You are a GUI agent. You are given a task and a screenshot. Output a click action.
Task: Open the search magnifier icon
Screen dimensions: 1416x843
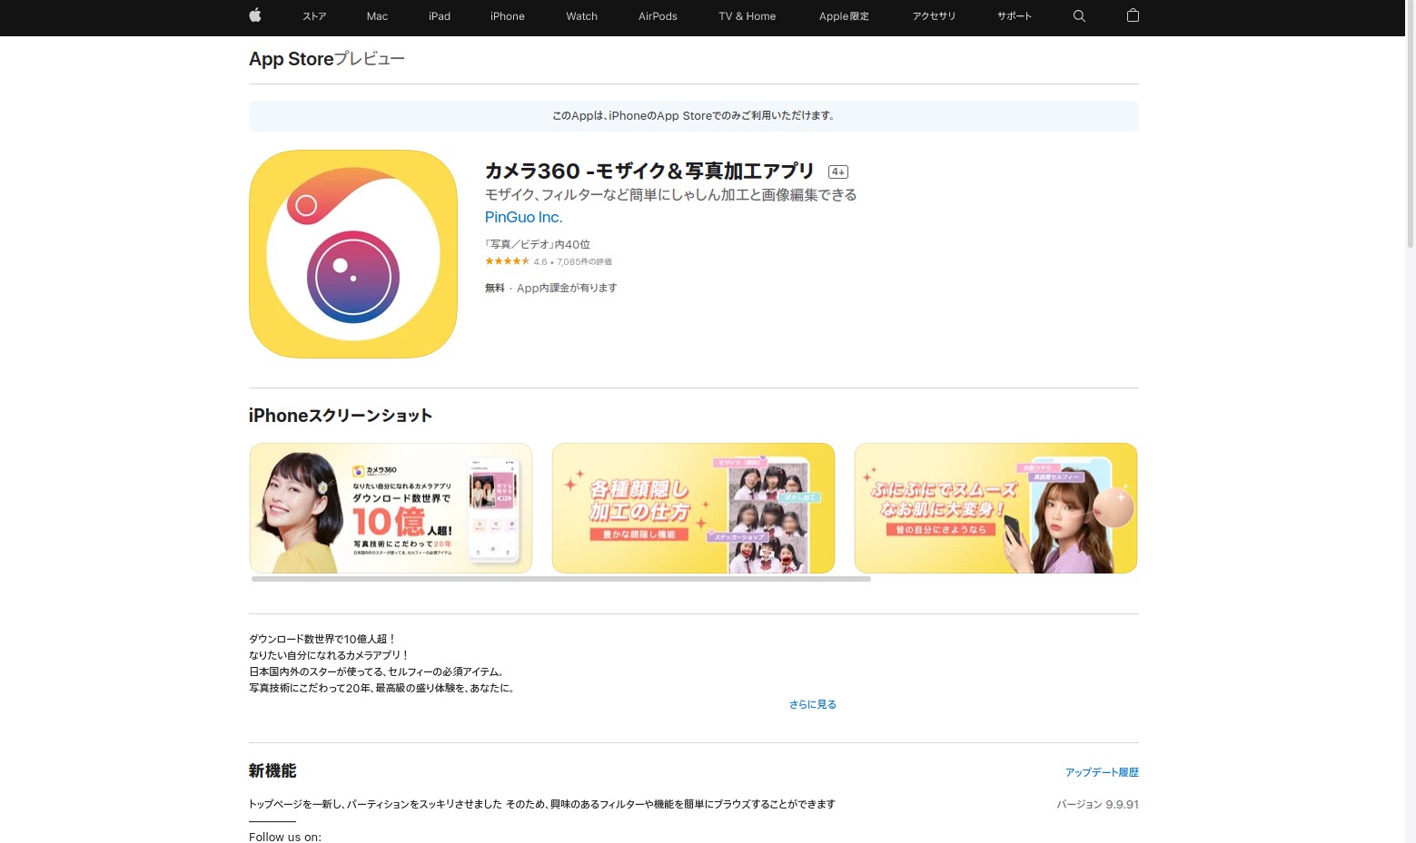click(1079, 15)
